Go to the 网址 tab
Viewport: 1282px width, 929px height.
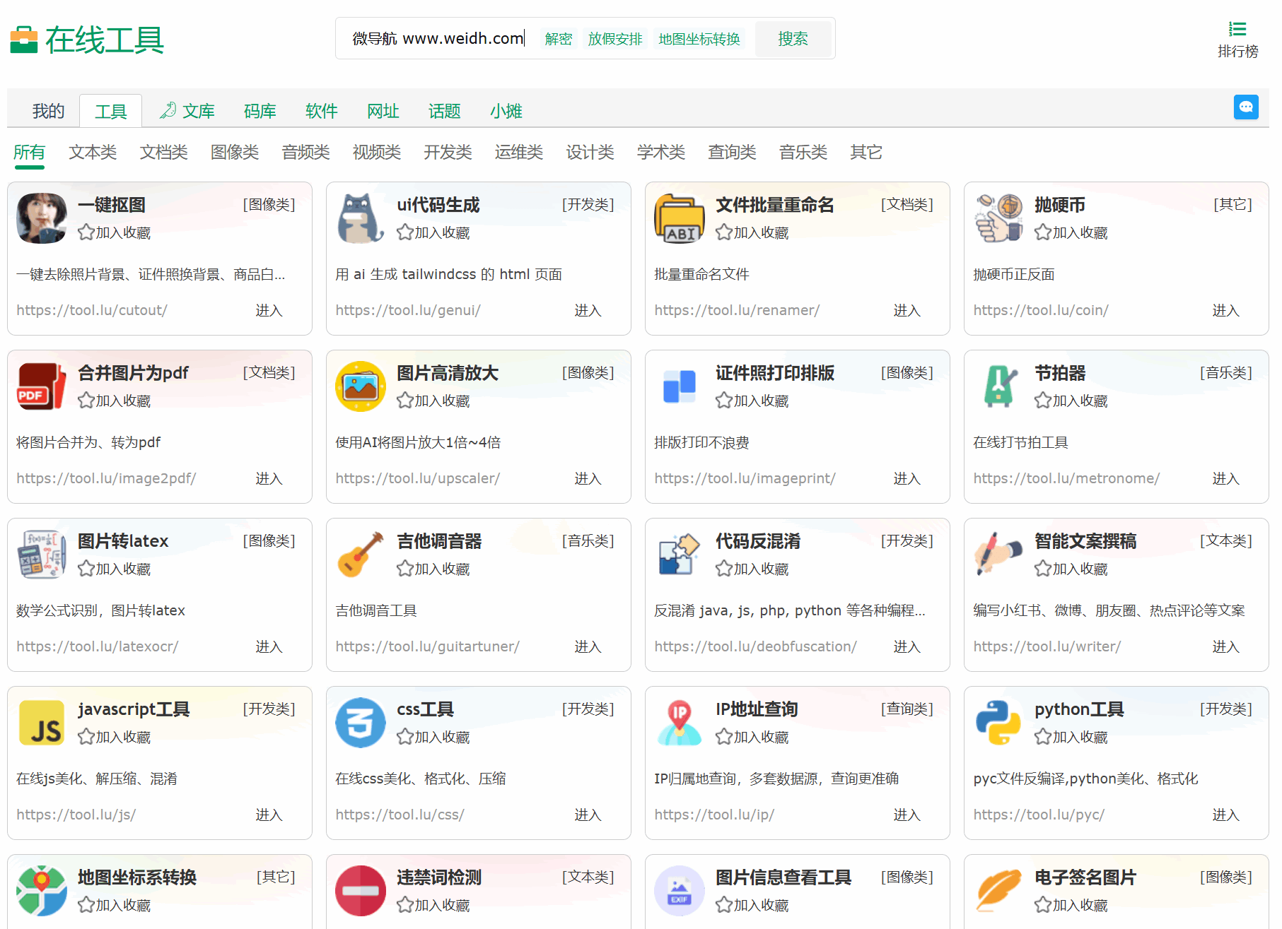pyautogui.click(x=383, y=111)
